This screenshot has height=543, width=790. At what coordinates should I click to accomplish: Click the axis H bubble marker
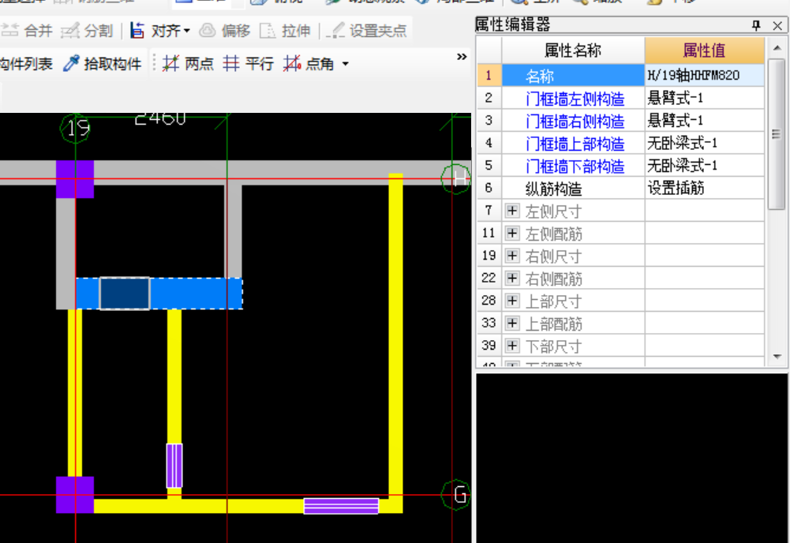click(456, 178)
